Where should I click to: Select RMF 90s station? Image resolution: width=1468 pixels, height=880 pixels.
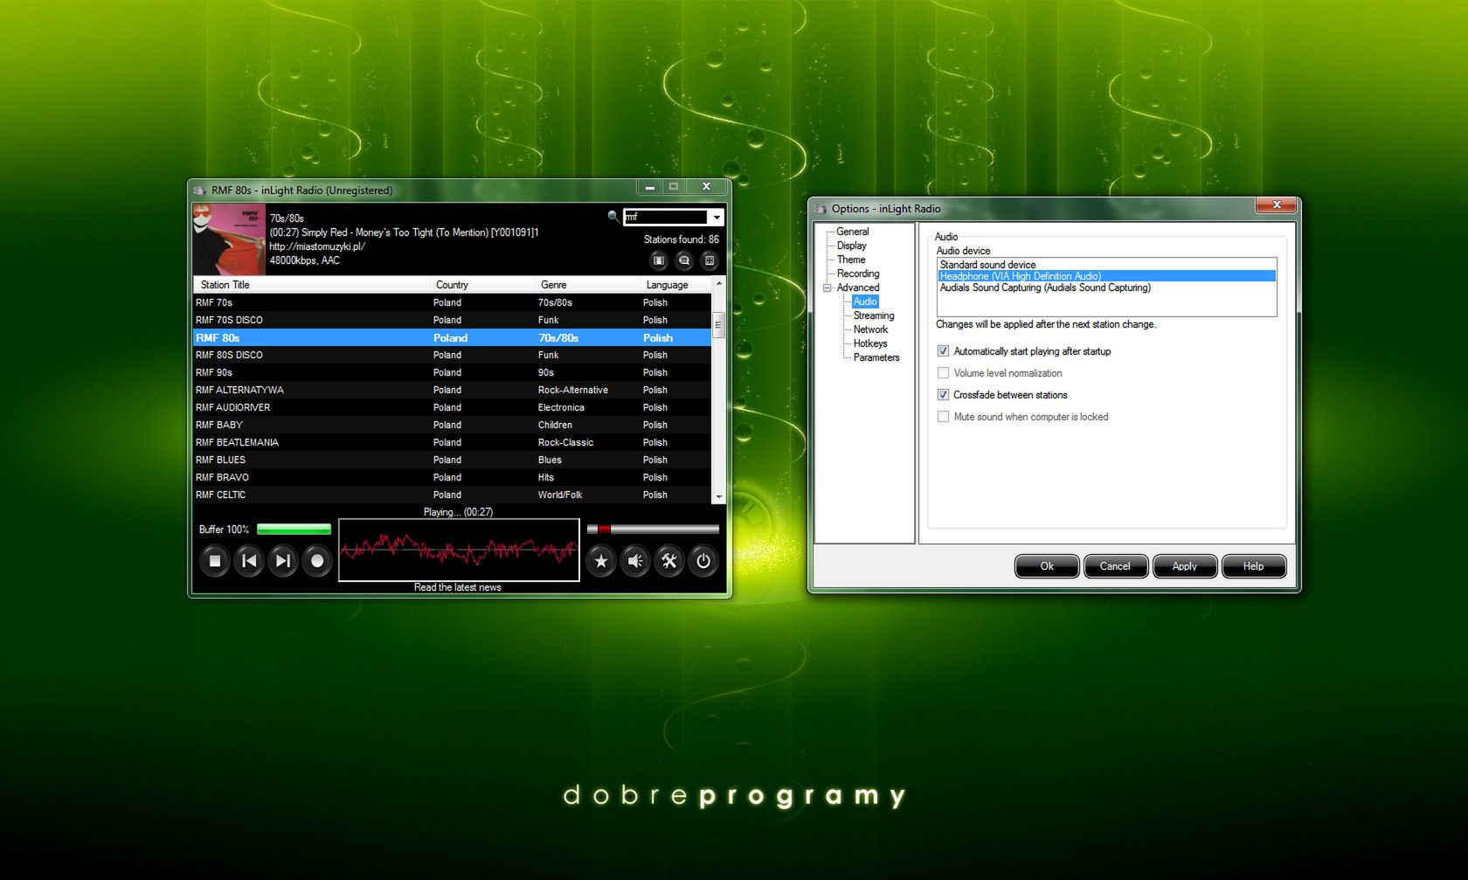[453, 372]
